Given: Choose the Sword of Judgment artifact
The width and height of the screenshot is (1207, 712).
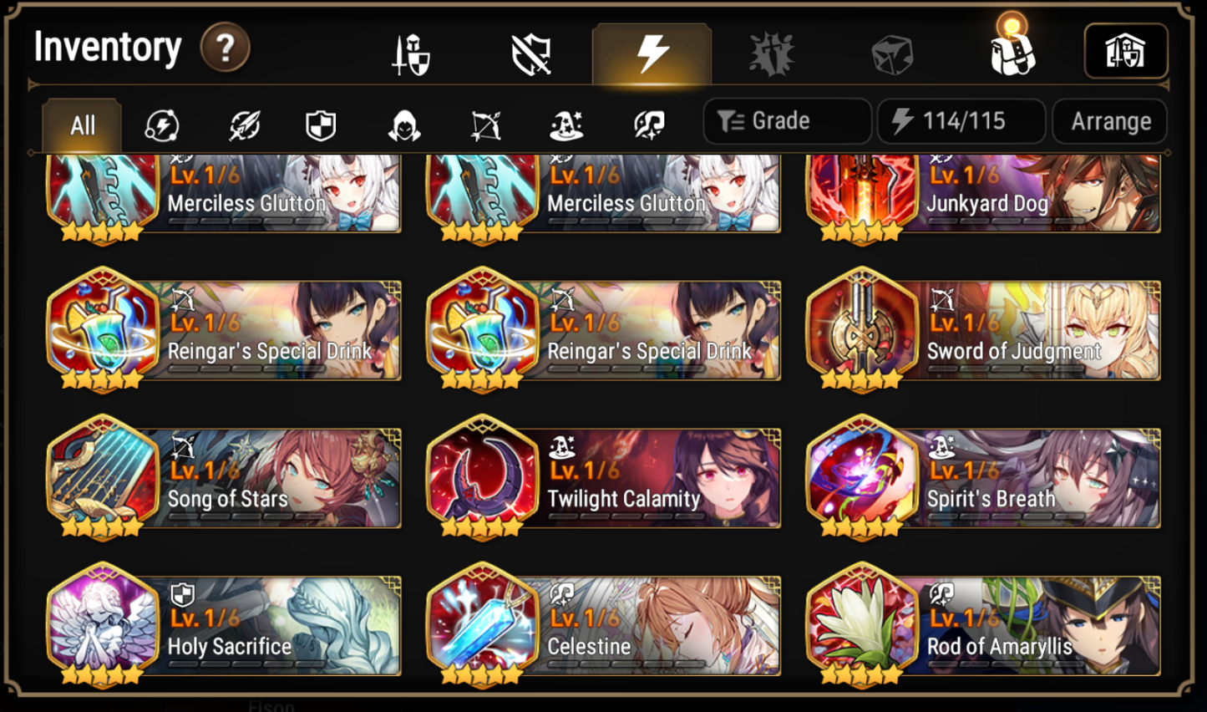Looking at the screenshot, I should coord(983,328).
